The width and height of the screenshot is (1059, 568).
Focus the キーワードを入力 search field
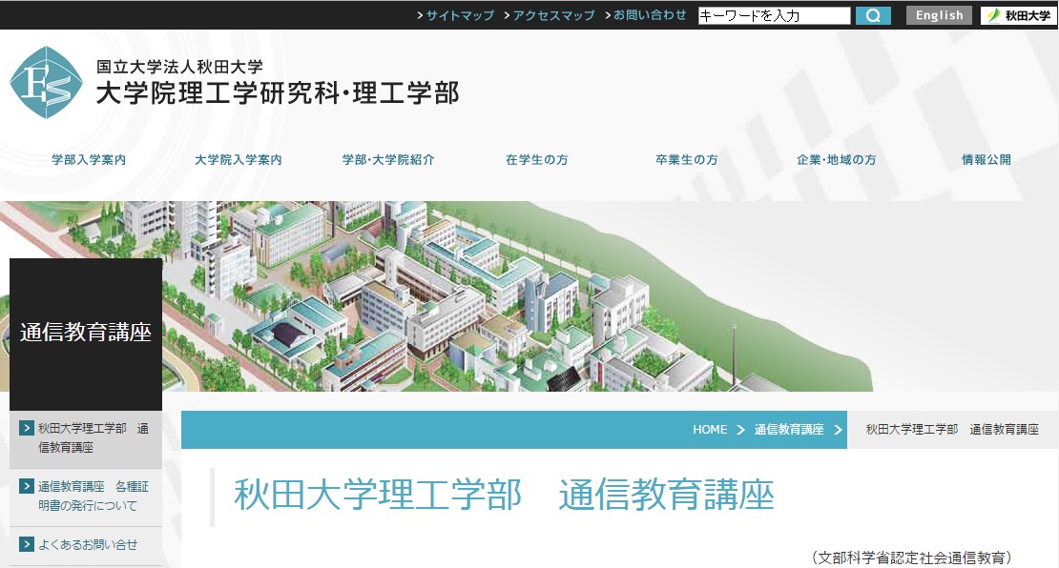click(x=774, y=15)
